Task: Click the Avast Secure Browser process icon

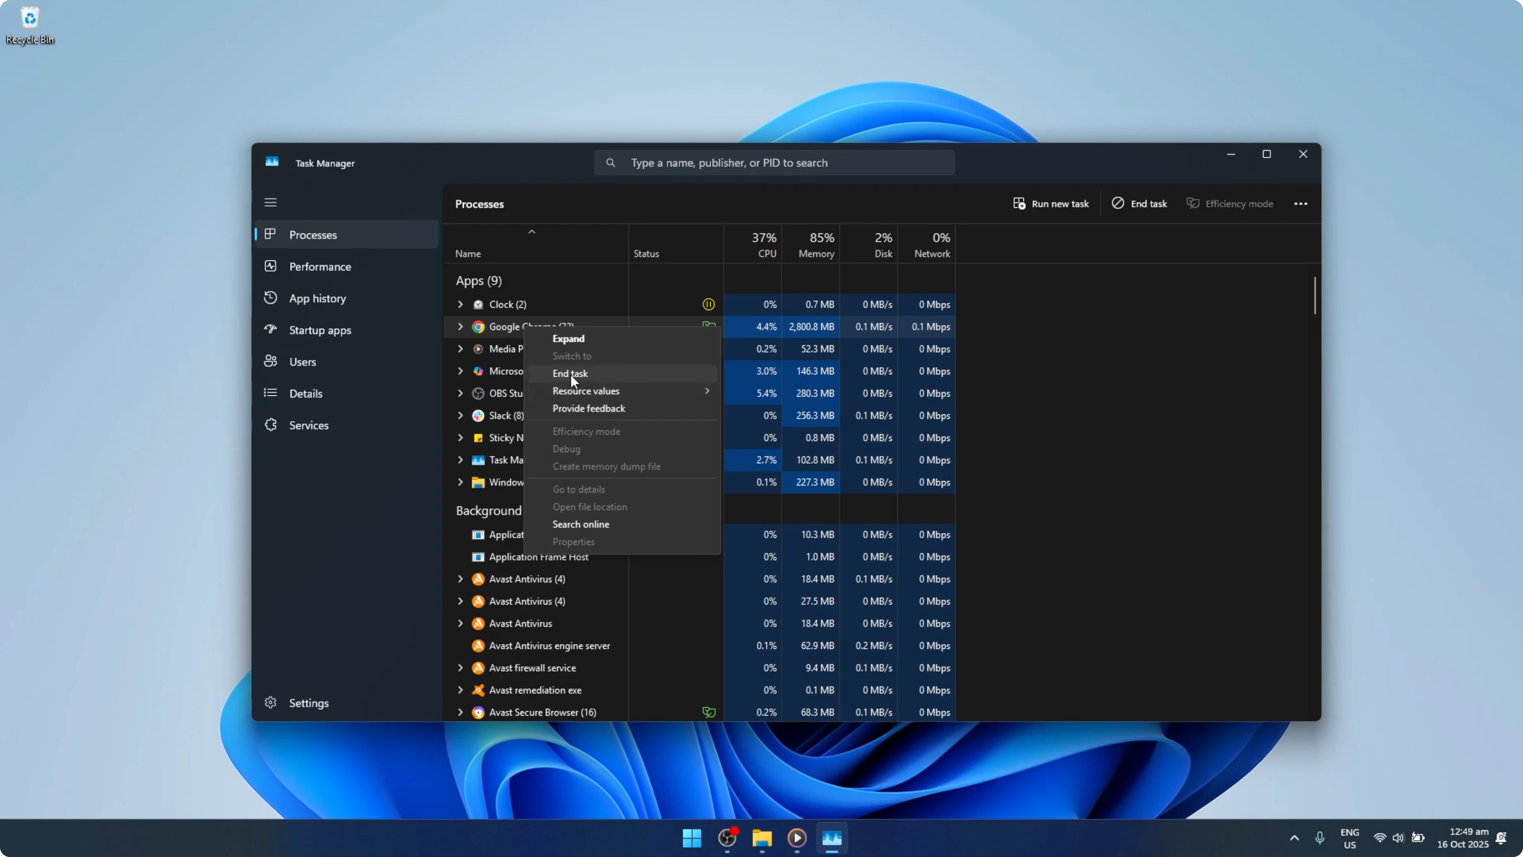Action: [x=478, y=713]
